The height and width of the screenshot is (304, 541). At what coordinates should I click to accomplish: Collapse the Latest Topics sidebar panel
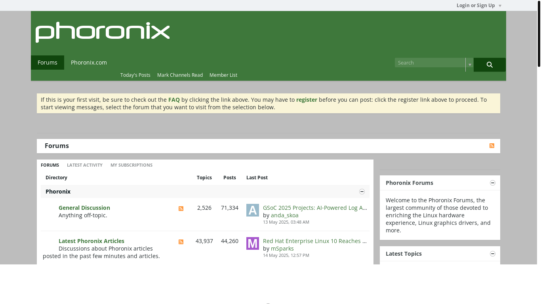pyautogui.click(x=493, y=254)
